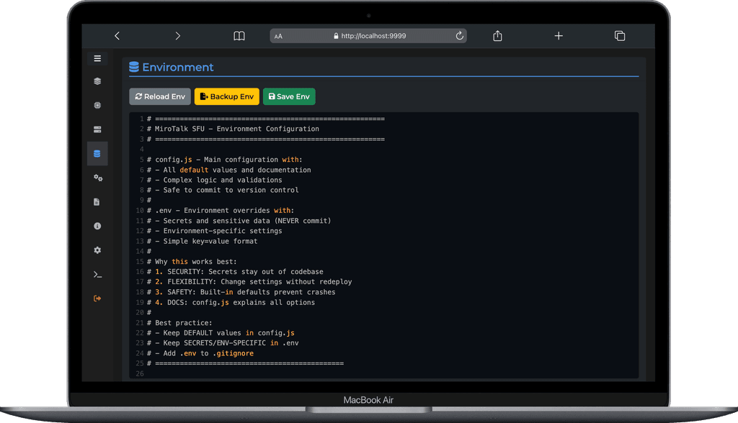
Task: Open the browser bookmarks book icon
Action: click(239, 36)
